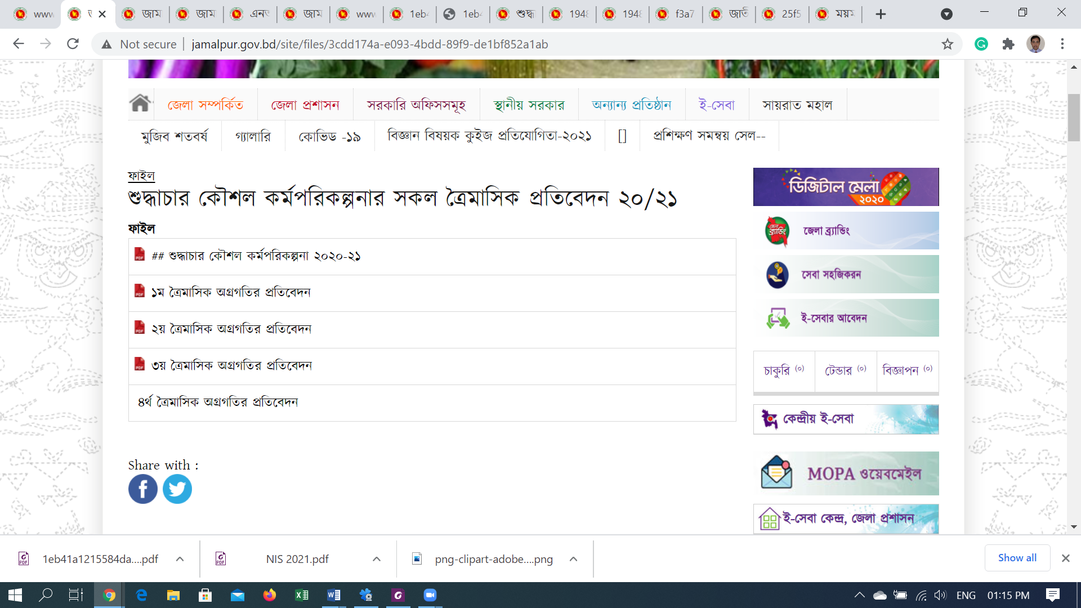Reload the page
The image size is (1081, 608).
73,44
